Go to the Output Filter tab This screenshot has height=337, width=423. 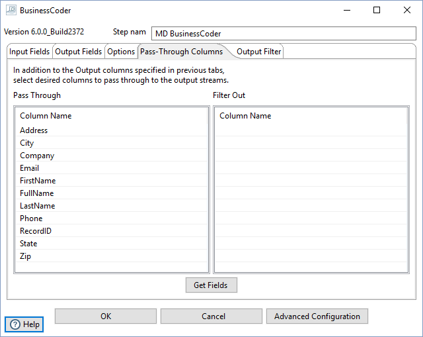(258, 52)
